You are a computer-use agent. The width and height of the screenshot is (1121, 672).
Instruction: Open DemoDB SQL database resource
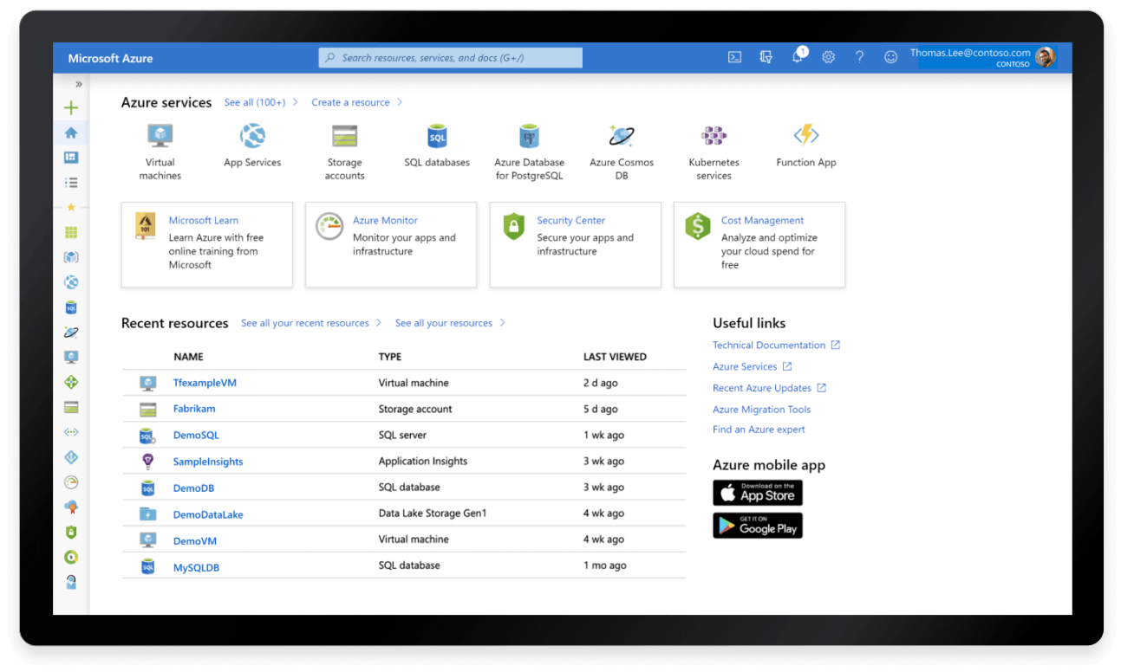click(193, 488)
